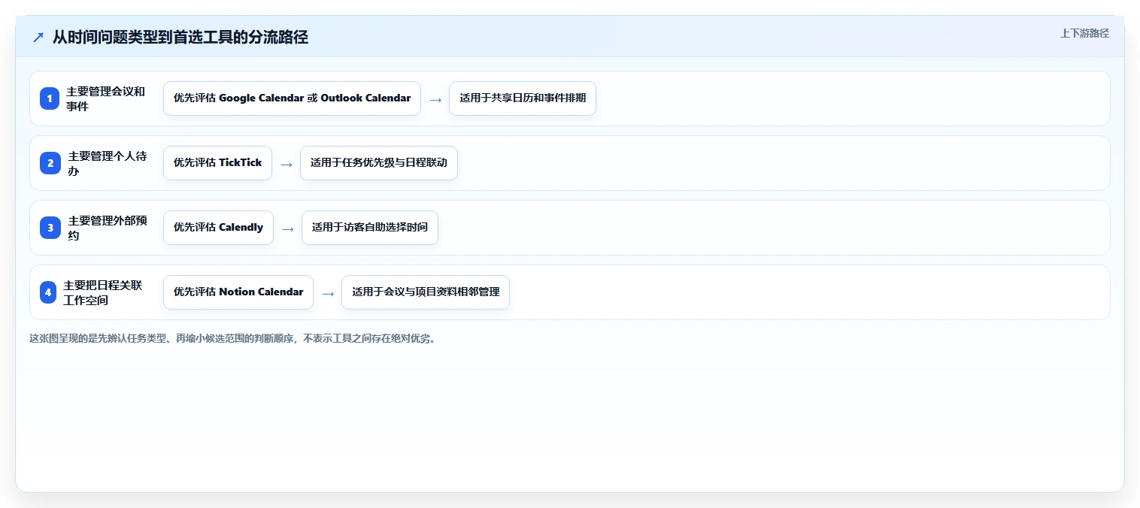Click the 主要把日程关联工作空间 label

103,292
